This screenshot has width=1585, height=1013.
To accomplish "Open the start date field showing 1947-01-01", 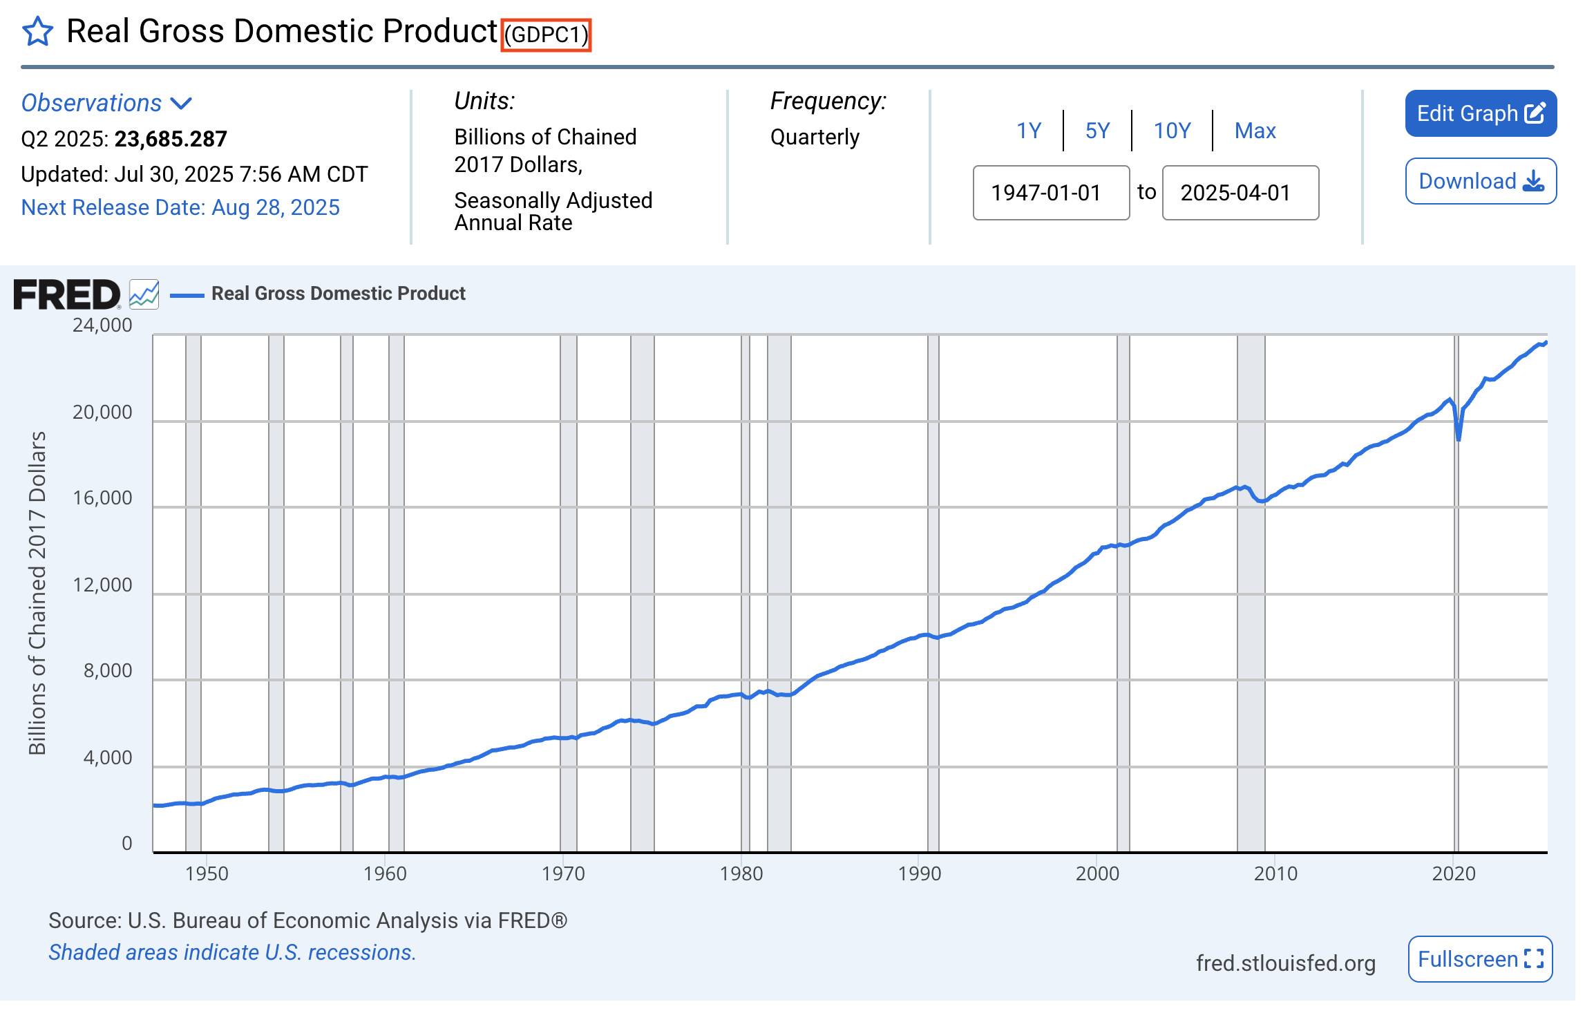I will [1050, 193].
